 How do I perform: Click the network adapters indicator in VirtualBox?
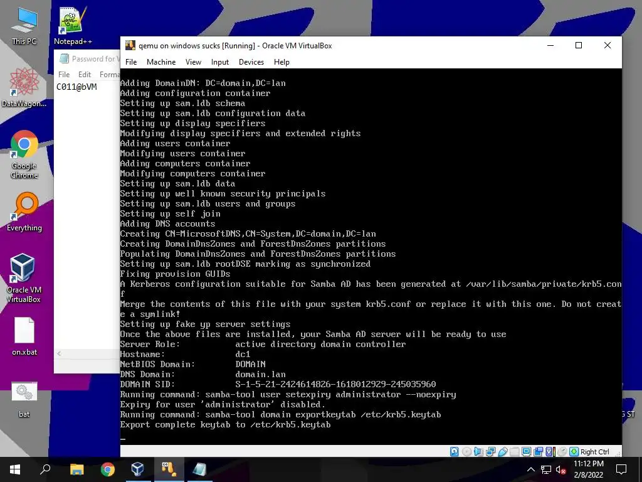tap(490, 452)
